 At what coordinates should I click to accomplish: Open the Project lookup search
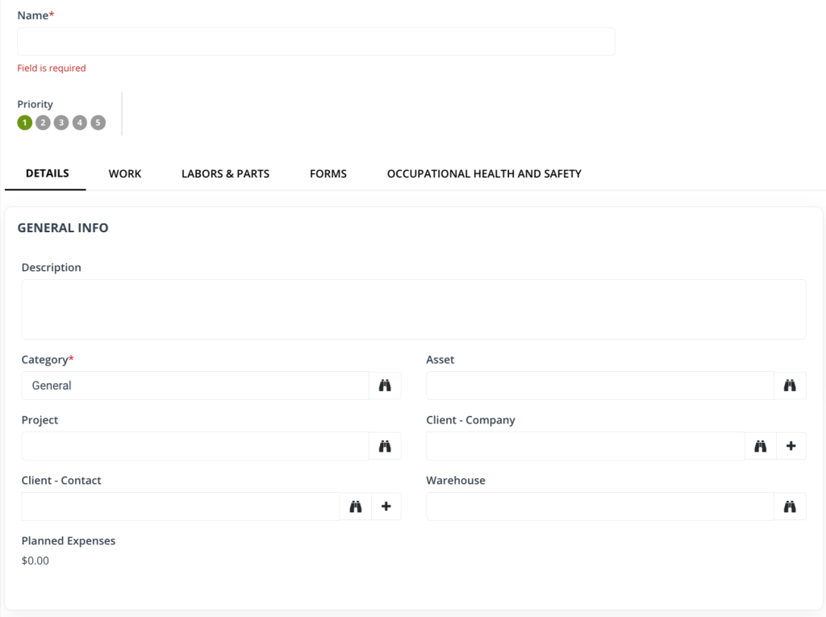click(x=385, y=446)
